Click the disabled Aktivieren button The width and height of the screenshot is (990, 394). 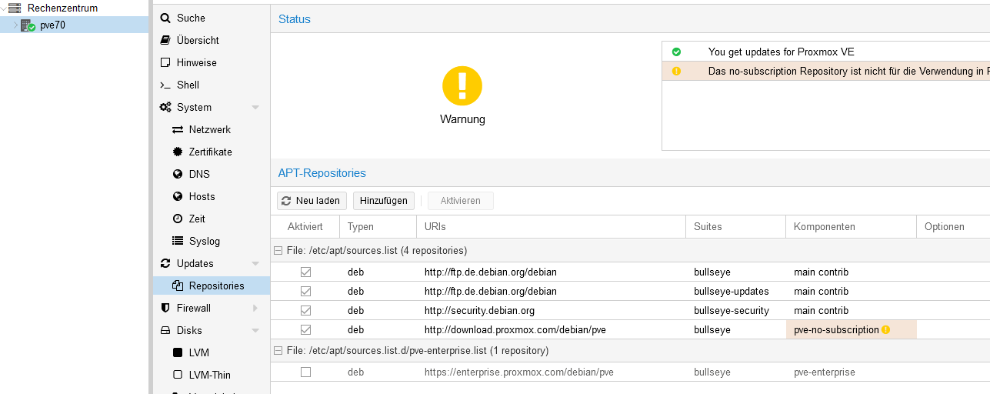coord(461,201)
